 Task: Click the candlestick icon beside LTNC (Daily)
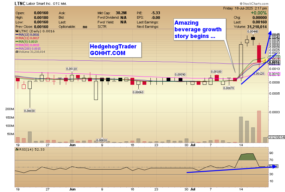(x=17, y=31)
